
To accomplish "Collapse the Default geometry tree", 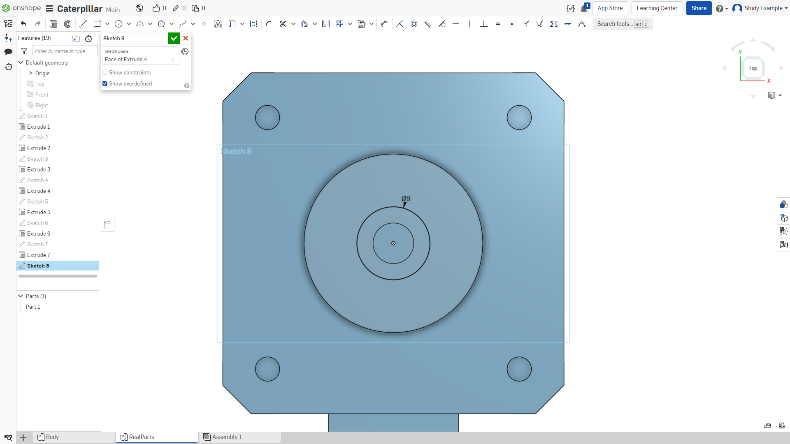I will (21, 62).
